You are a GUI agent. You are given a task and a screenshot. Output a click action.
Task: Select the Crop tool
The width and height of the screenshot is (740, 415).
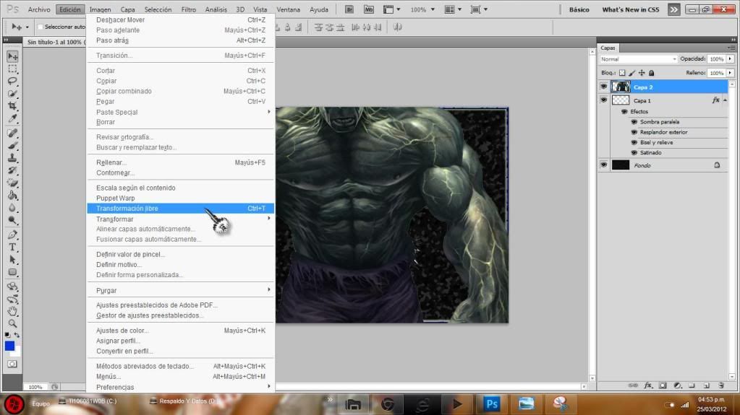coord(13,106)
